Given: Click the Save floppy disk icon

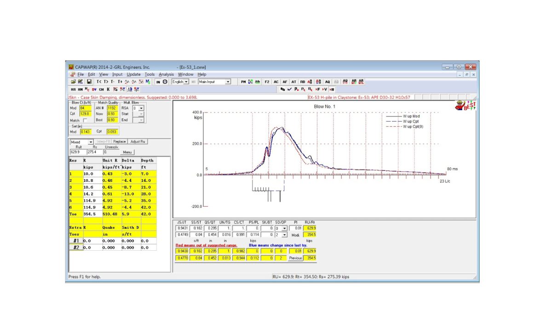Looking at the screenshot, I should coord(89,82).
